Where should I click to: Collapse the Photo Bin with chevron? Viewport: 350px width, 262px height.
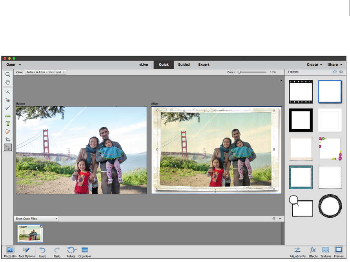pos(280,219)
